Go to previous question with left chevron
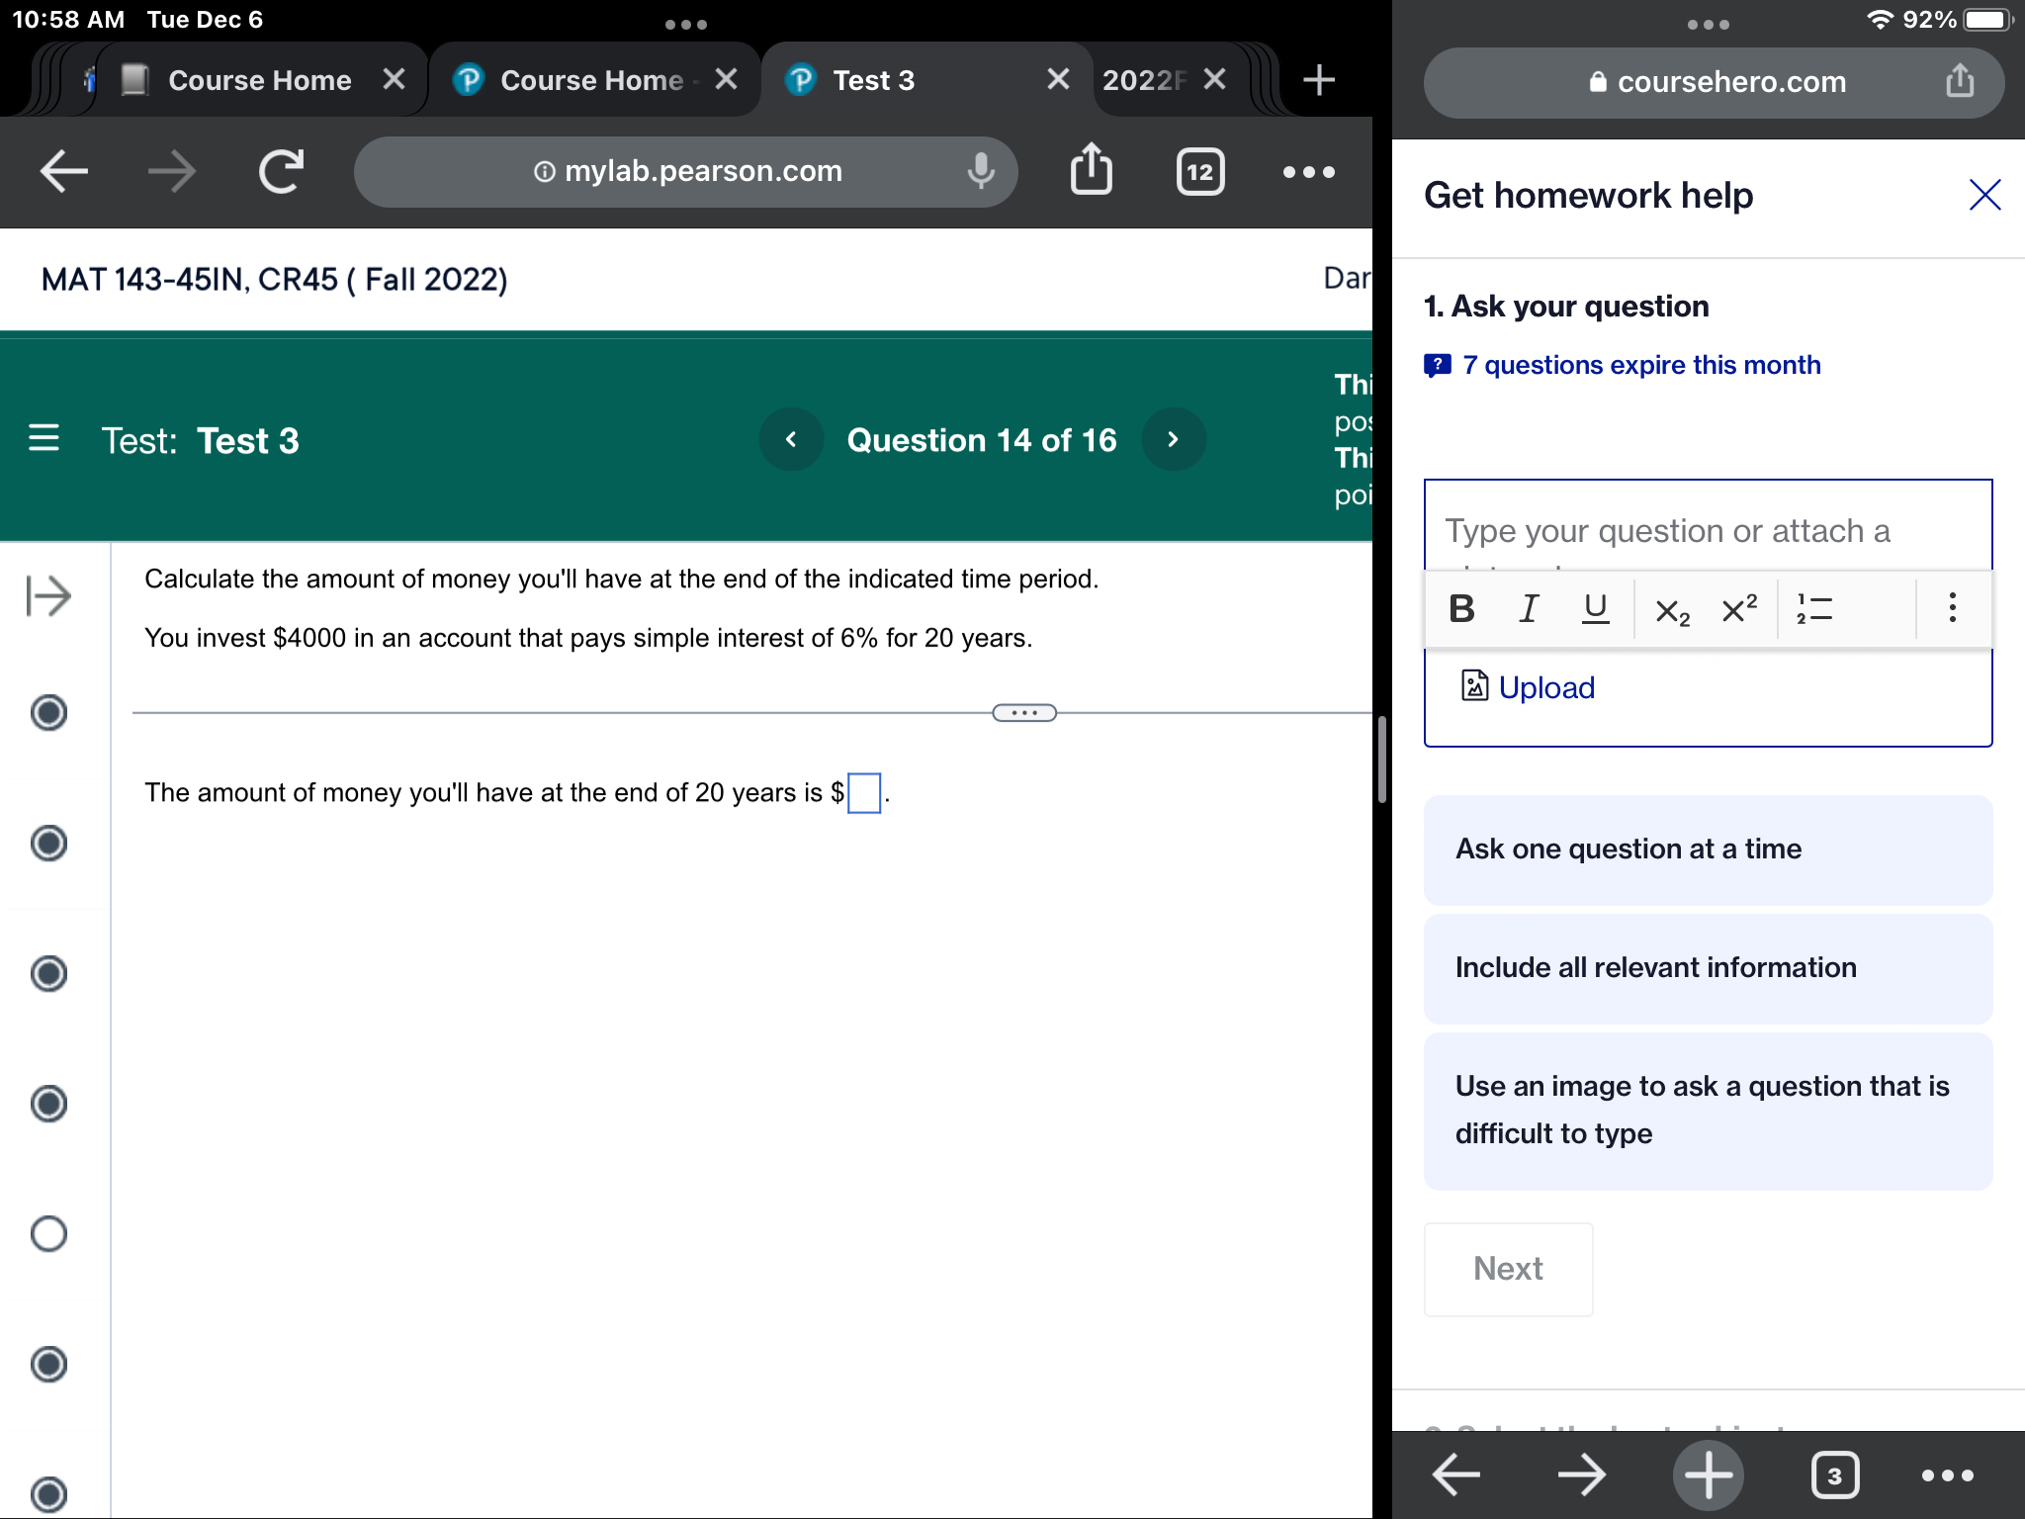The image size is (2025, 1519). pyautogui.click(x=791, y=440)
